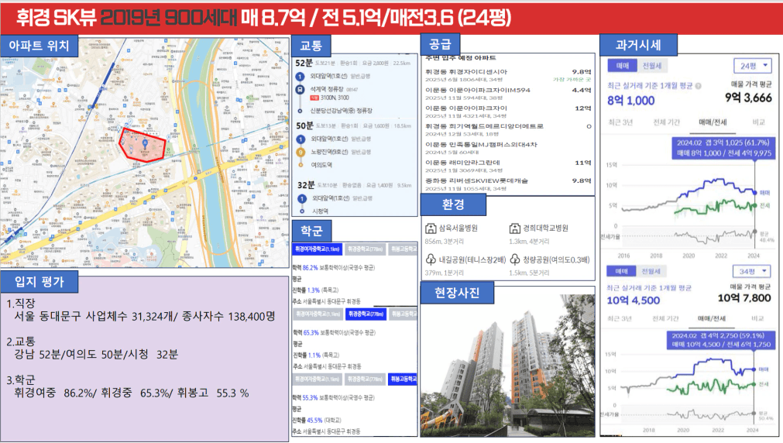Viewport: 783px width, 443px height.
Task: Click the 50분 travel time heading
Action: pyautogui.click(x=304, y=126)
